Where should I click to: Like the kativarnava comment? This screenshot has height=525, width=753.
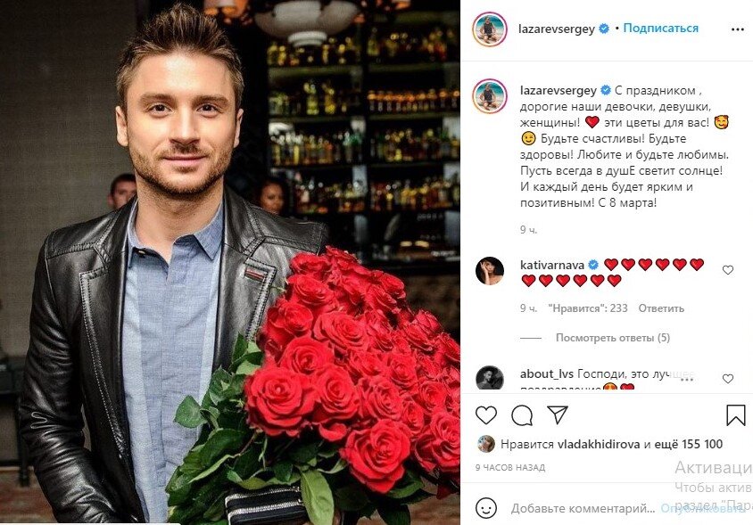click(x=727, y=270)
